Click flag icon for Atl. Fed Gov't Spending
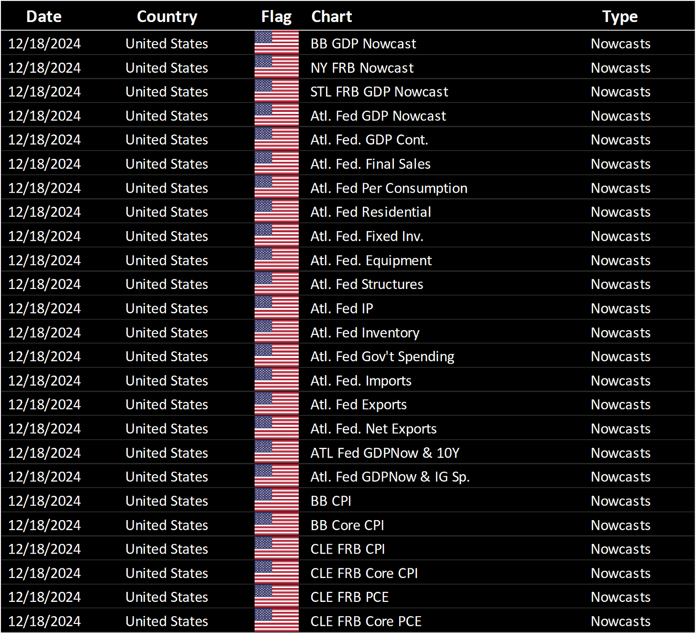Screen dimensions: 697x633 tap(277, 356)
